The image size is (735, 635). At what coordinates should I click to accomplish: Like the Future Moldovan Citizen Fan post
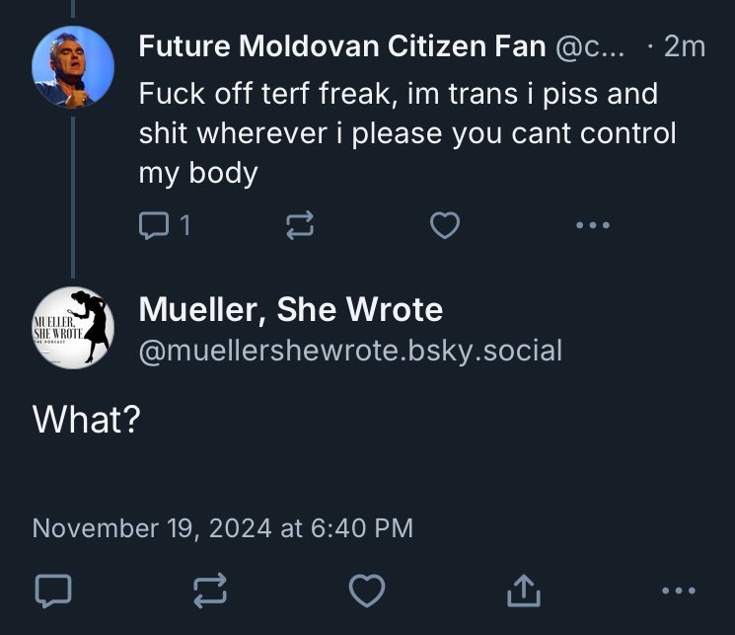pos(445,226)
